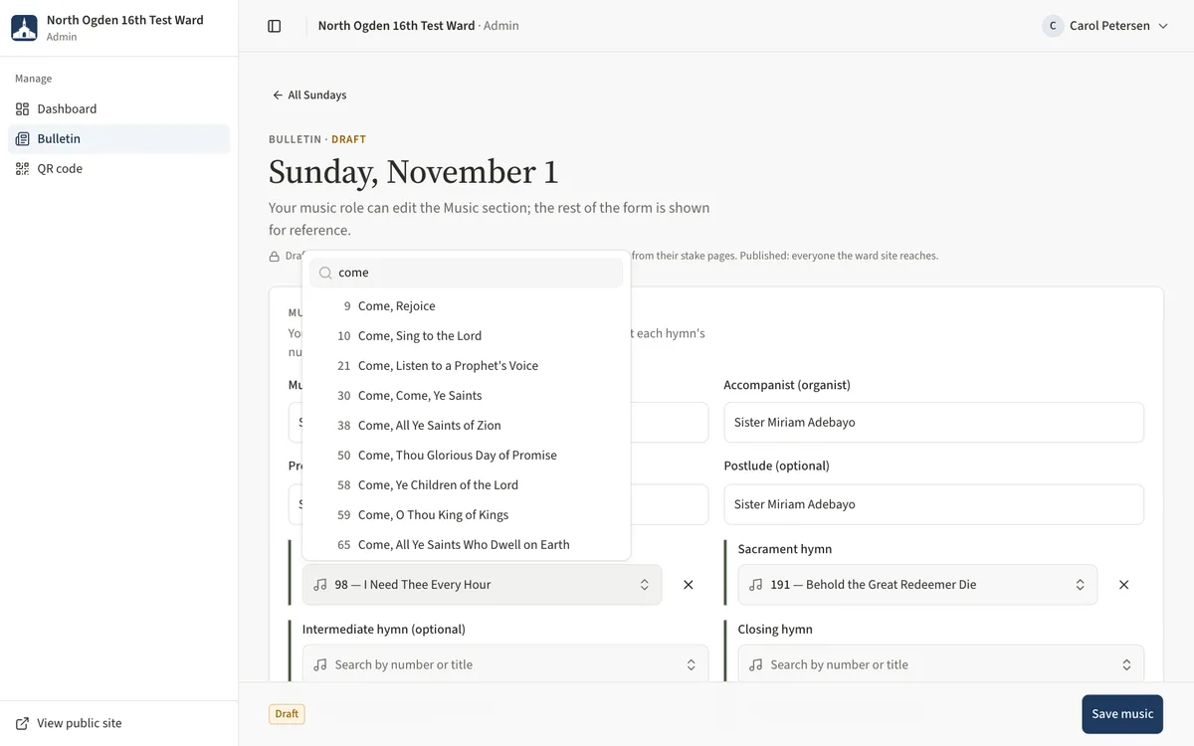
Task: Click the Sunday, November 1 heading
Action: tap(414, 172)
